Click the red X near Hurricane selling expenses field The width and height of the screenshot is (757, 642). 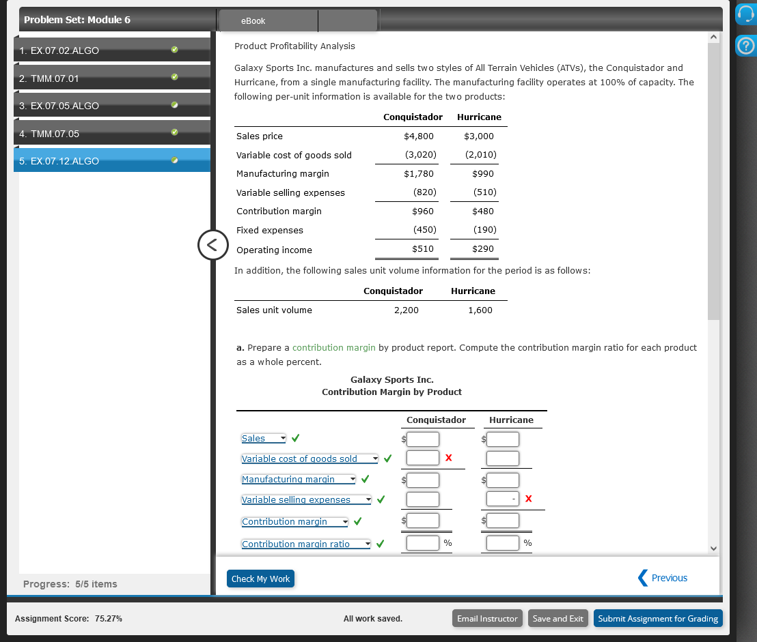(x=528, y=499)
